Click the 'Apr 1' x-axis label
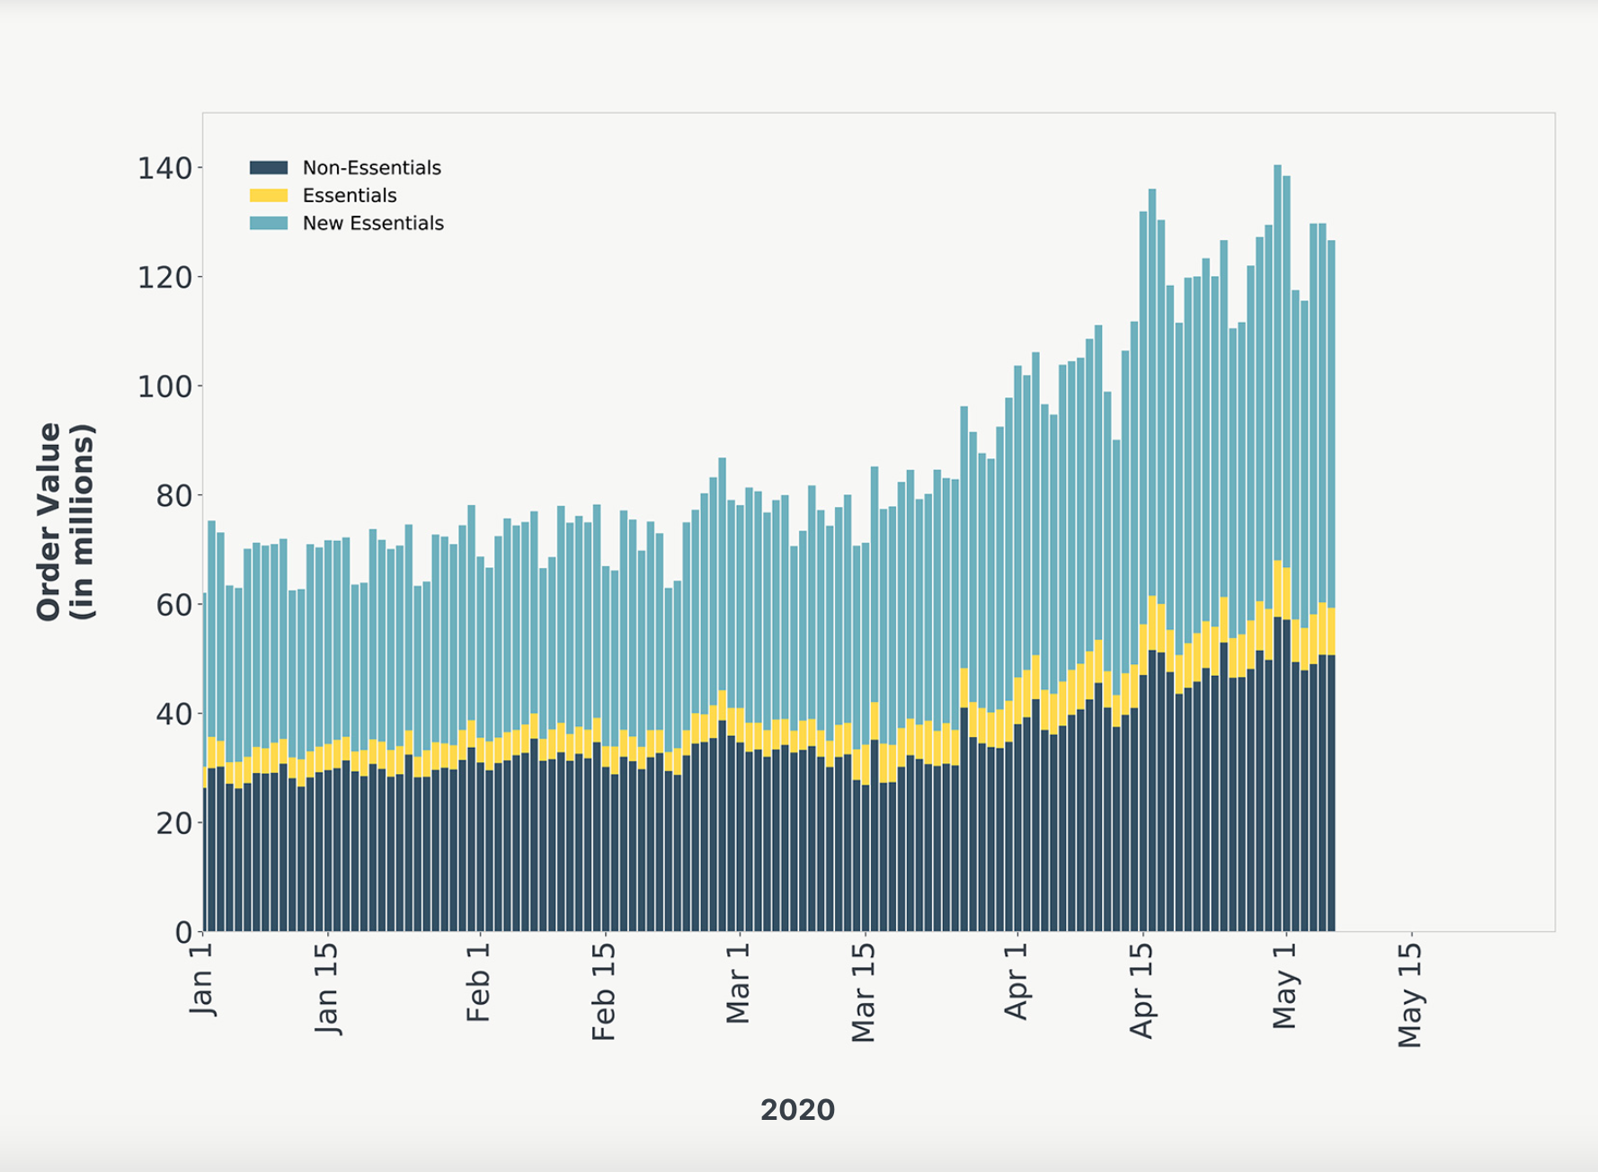This screenshot has width=1598, height=1172. point(1017,981)
